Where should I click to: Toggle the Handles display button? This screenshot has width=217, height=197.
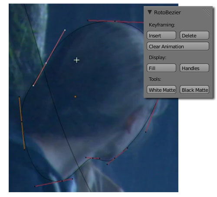(194, 68)
